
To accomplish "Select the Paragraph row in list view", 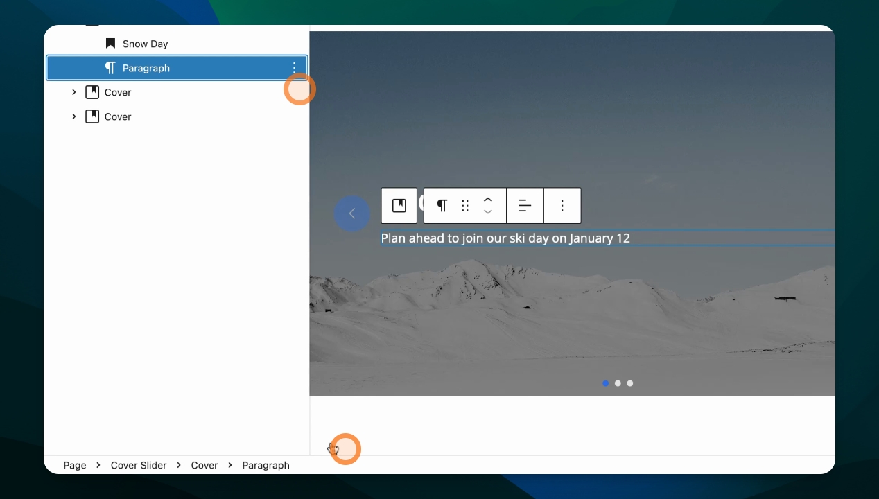I will click(x=176, y=68).
